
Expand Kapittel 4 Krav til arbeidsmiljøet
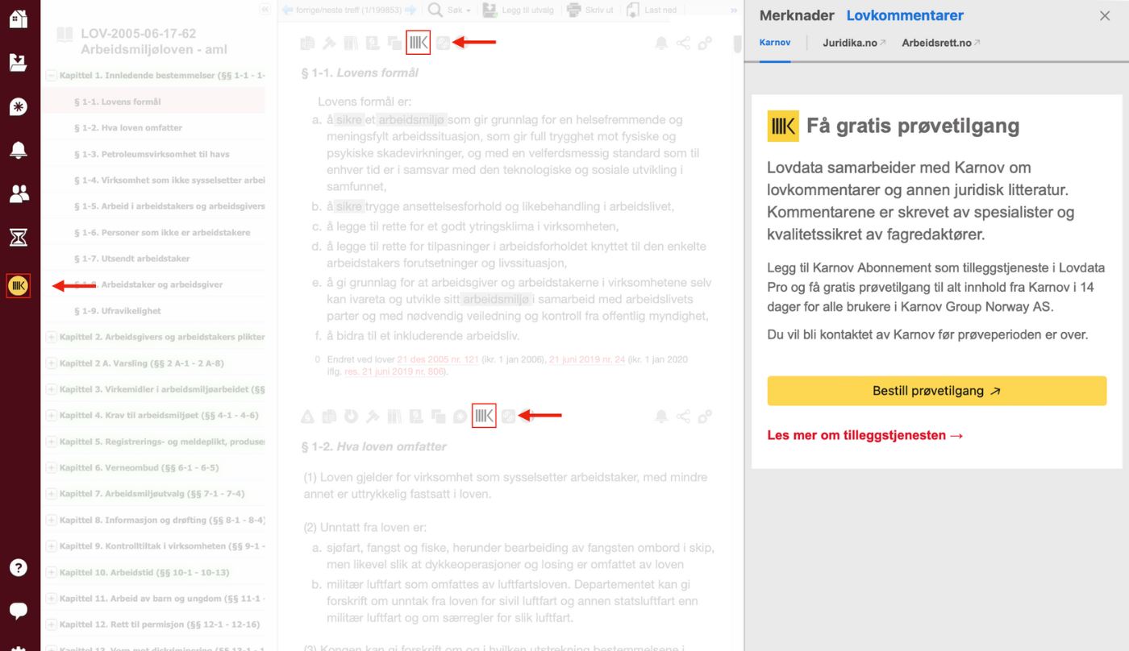(52, 416)
